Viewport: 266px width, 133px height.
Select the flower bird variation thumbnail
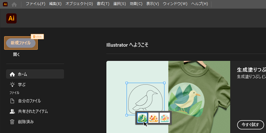coord(165,118)
